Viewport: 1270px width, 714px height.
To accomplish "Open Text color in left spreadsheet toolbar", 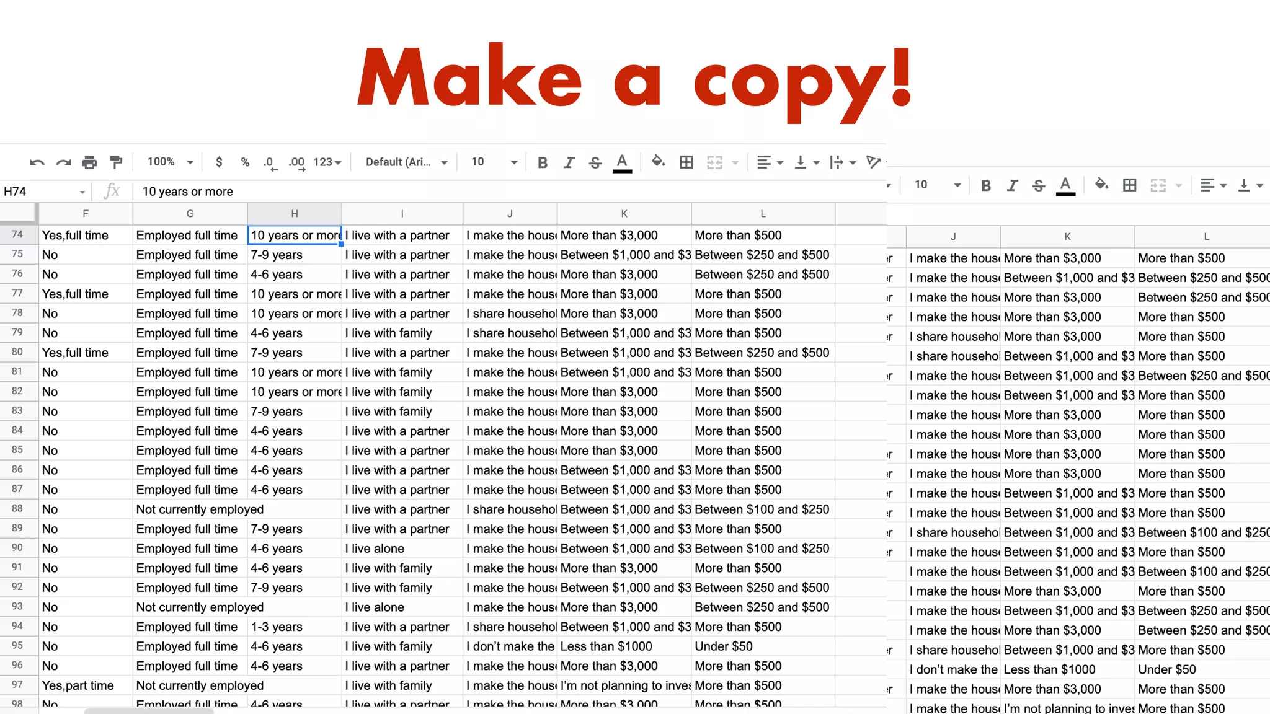I will (622, 162).
